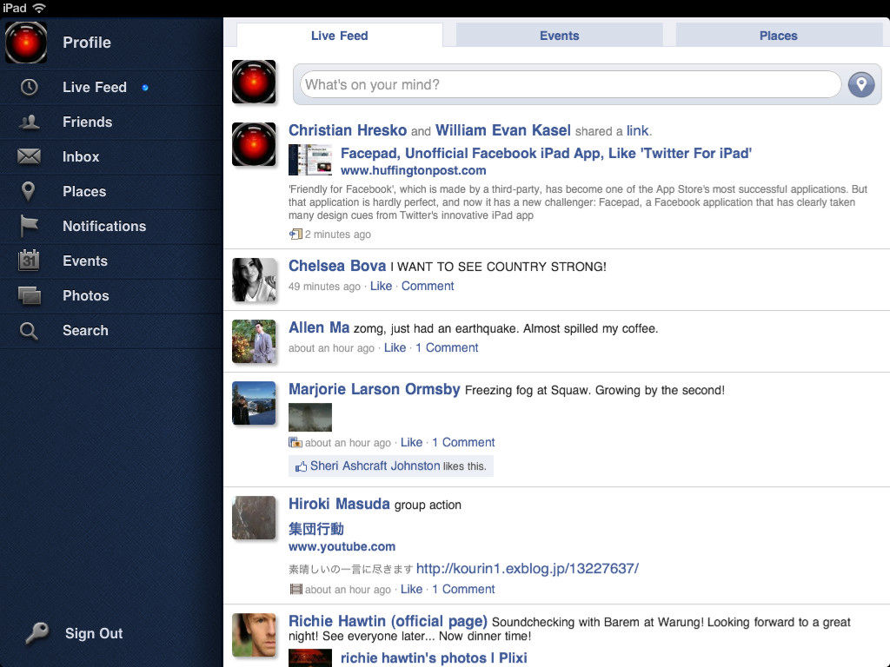Open richie hawtin's photos Plixi link
This screenshot has width=890, height=667.
click(434, 658)
